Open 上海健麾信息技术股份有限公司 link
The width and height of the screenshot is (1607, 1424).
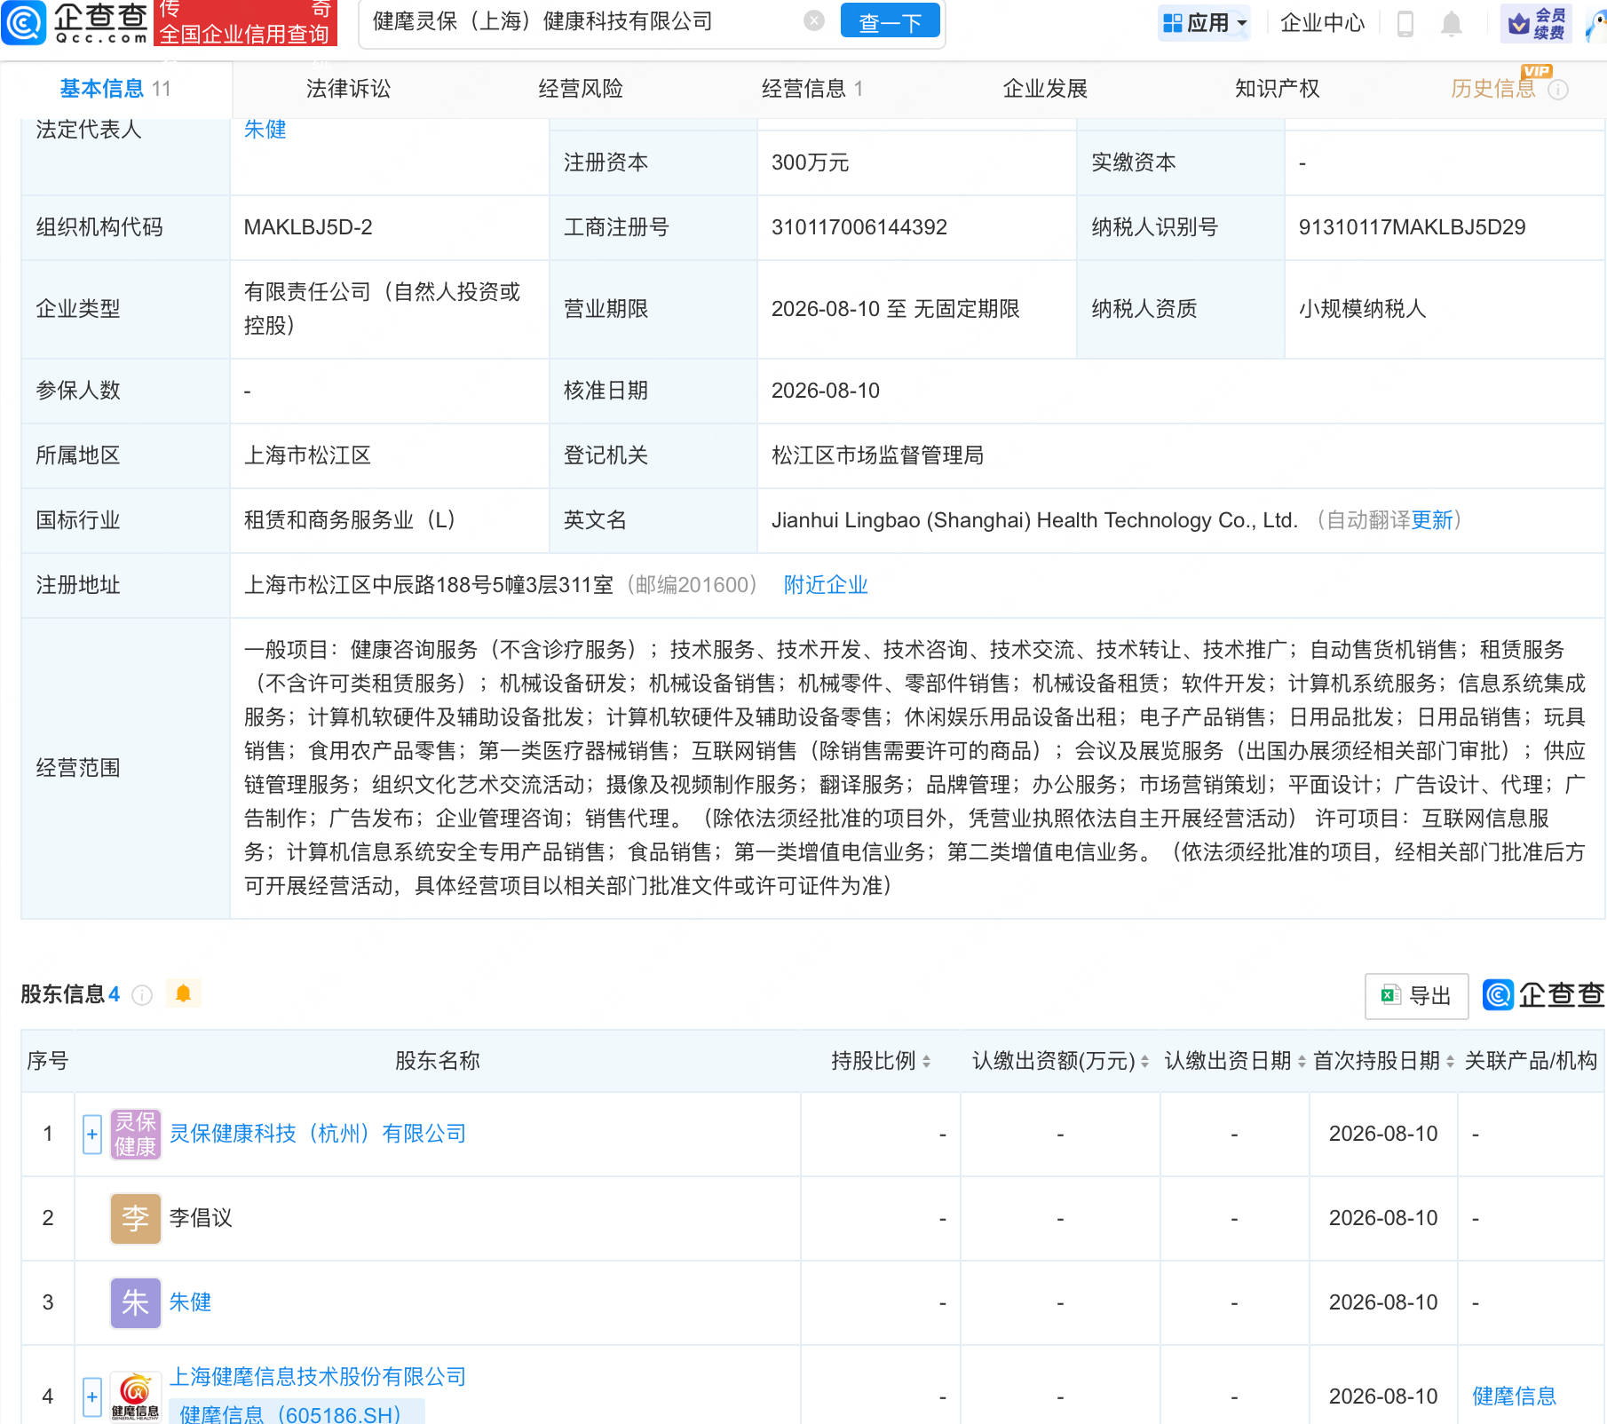pos(318,1377)
